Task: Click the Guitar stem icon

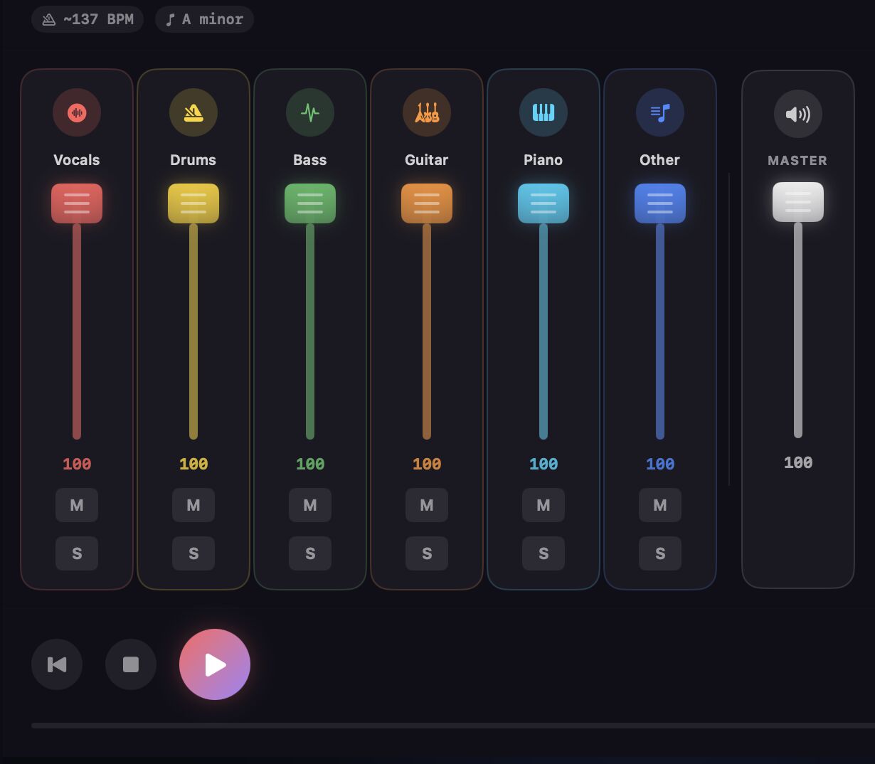Action: click(427, 112)
